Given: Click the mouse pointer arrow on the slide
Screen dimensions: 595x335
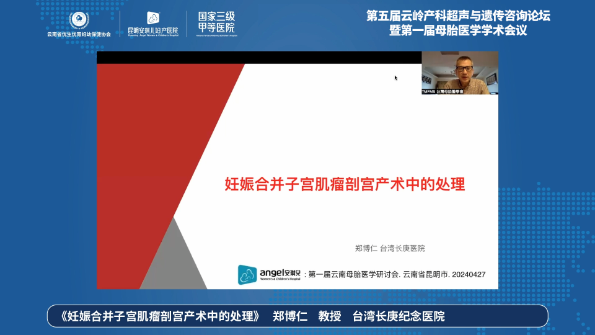Looking at the screenshot, I should point(395,78).
